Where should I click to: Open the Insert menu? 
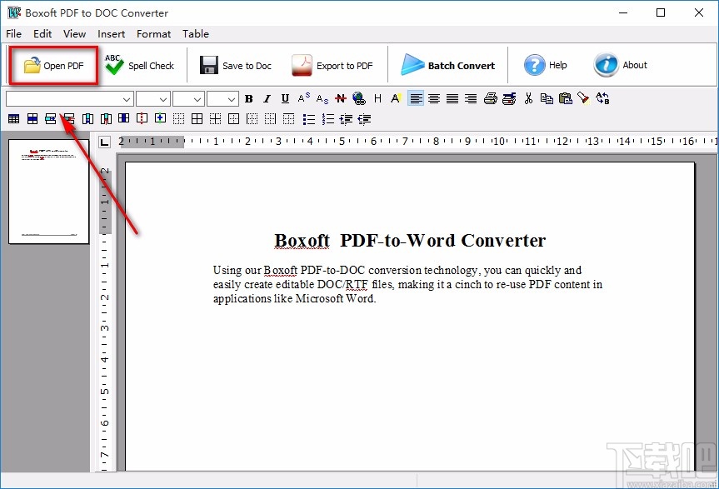coord(111,34)
